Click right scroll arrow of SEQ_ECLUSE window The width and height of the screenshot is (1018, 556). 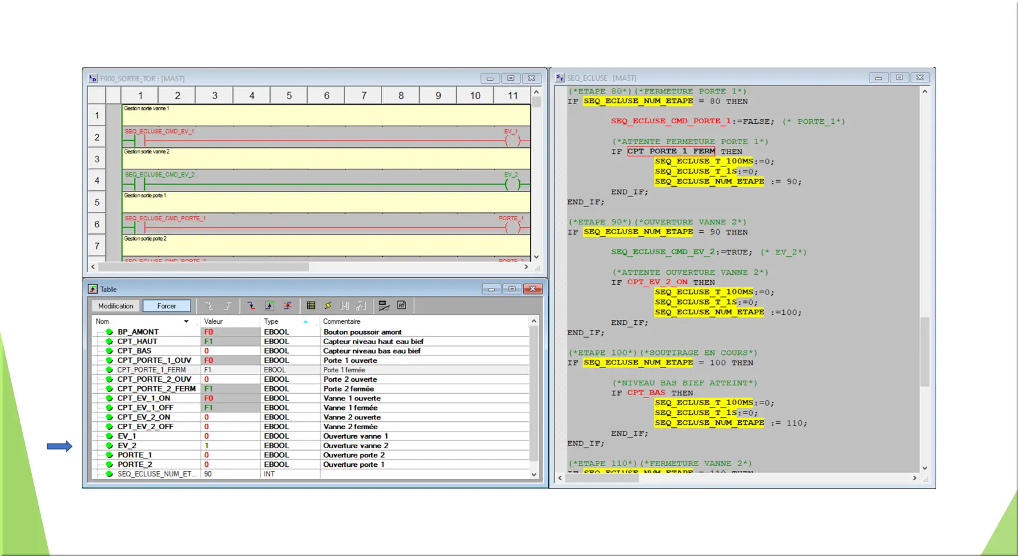(914, 478)
